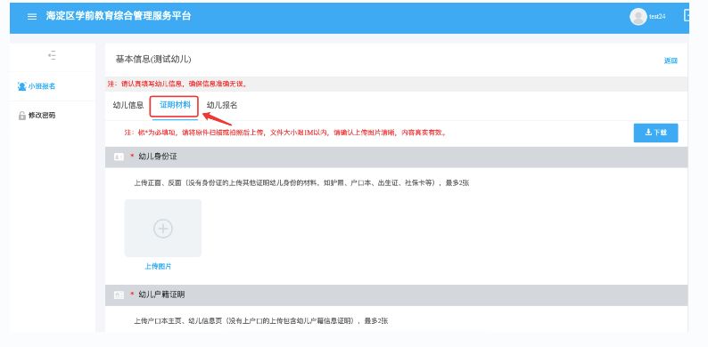The image size is (708, 347).
Task: Click the 幼儿户籍证明 section header text
Action: click(161, 295)
